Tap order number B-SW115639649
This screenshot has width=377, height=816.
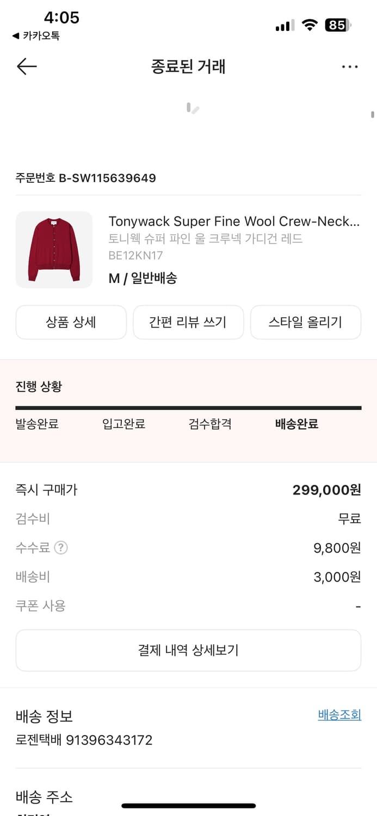coord(85,177)
